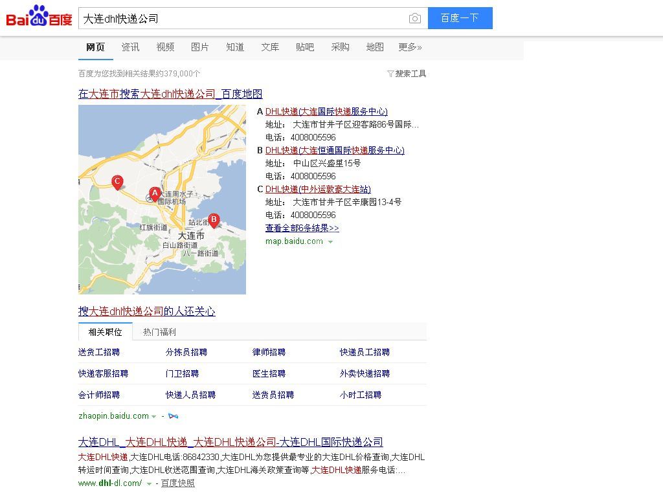The image size is (663, 497).
Task: Click the 百度快照 link
Action: 177,483
